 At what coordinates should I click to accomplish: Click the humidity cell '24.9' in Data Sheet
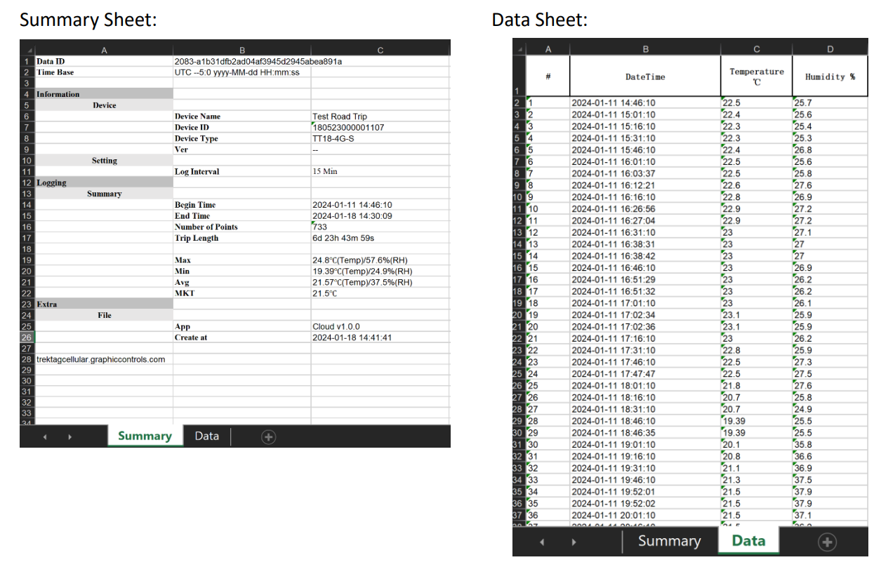[x=830, y=409]
